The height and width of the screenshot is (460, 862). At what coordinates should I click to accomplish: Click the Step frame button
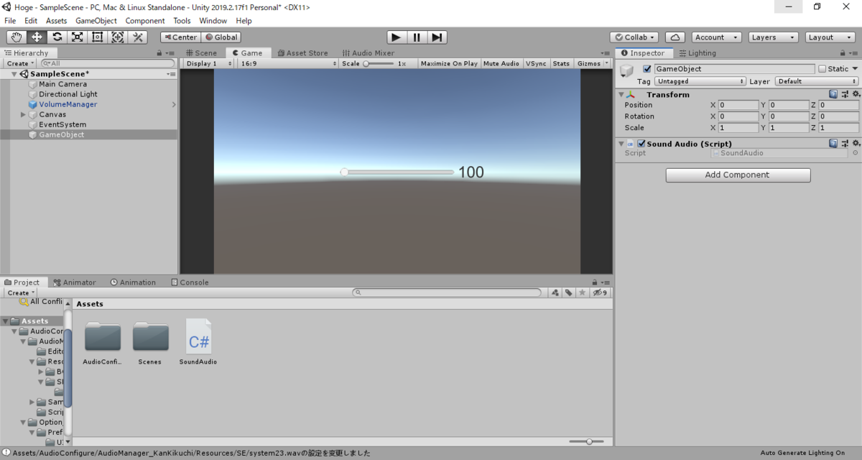[437, 37]
